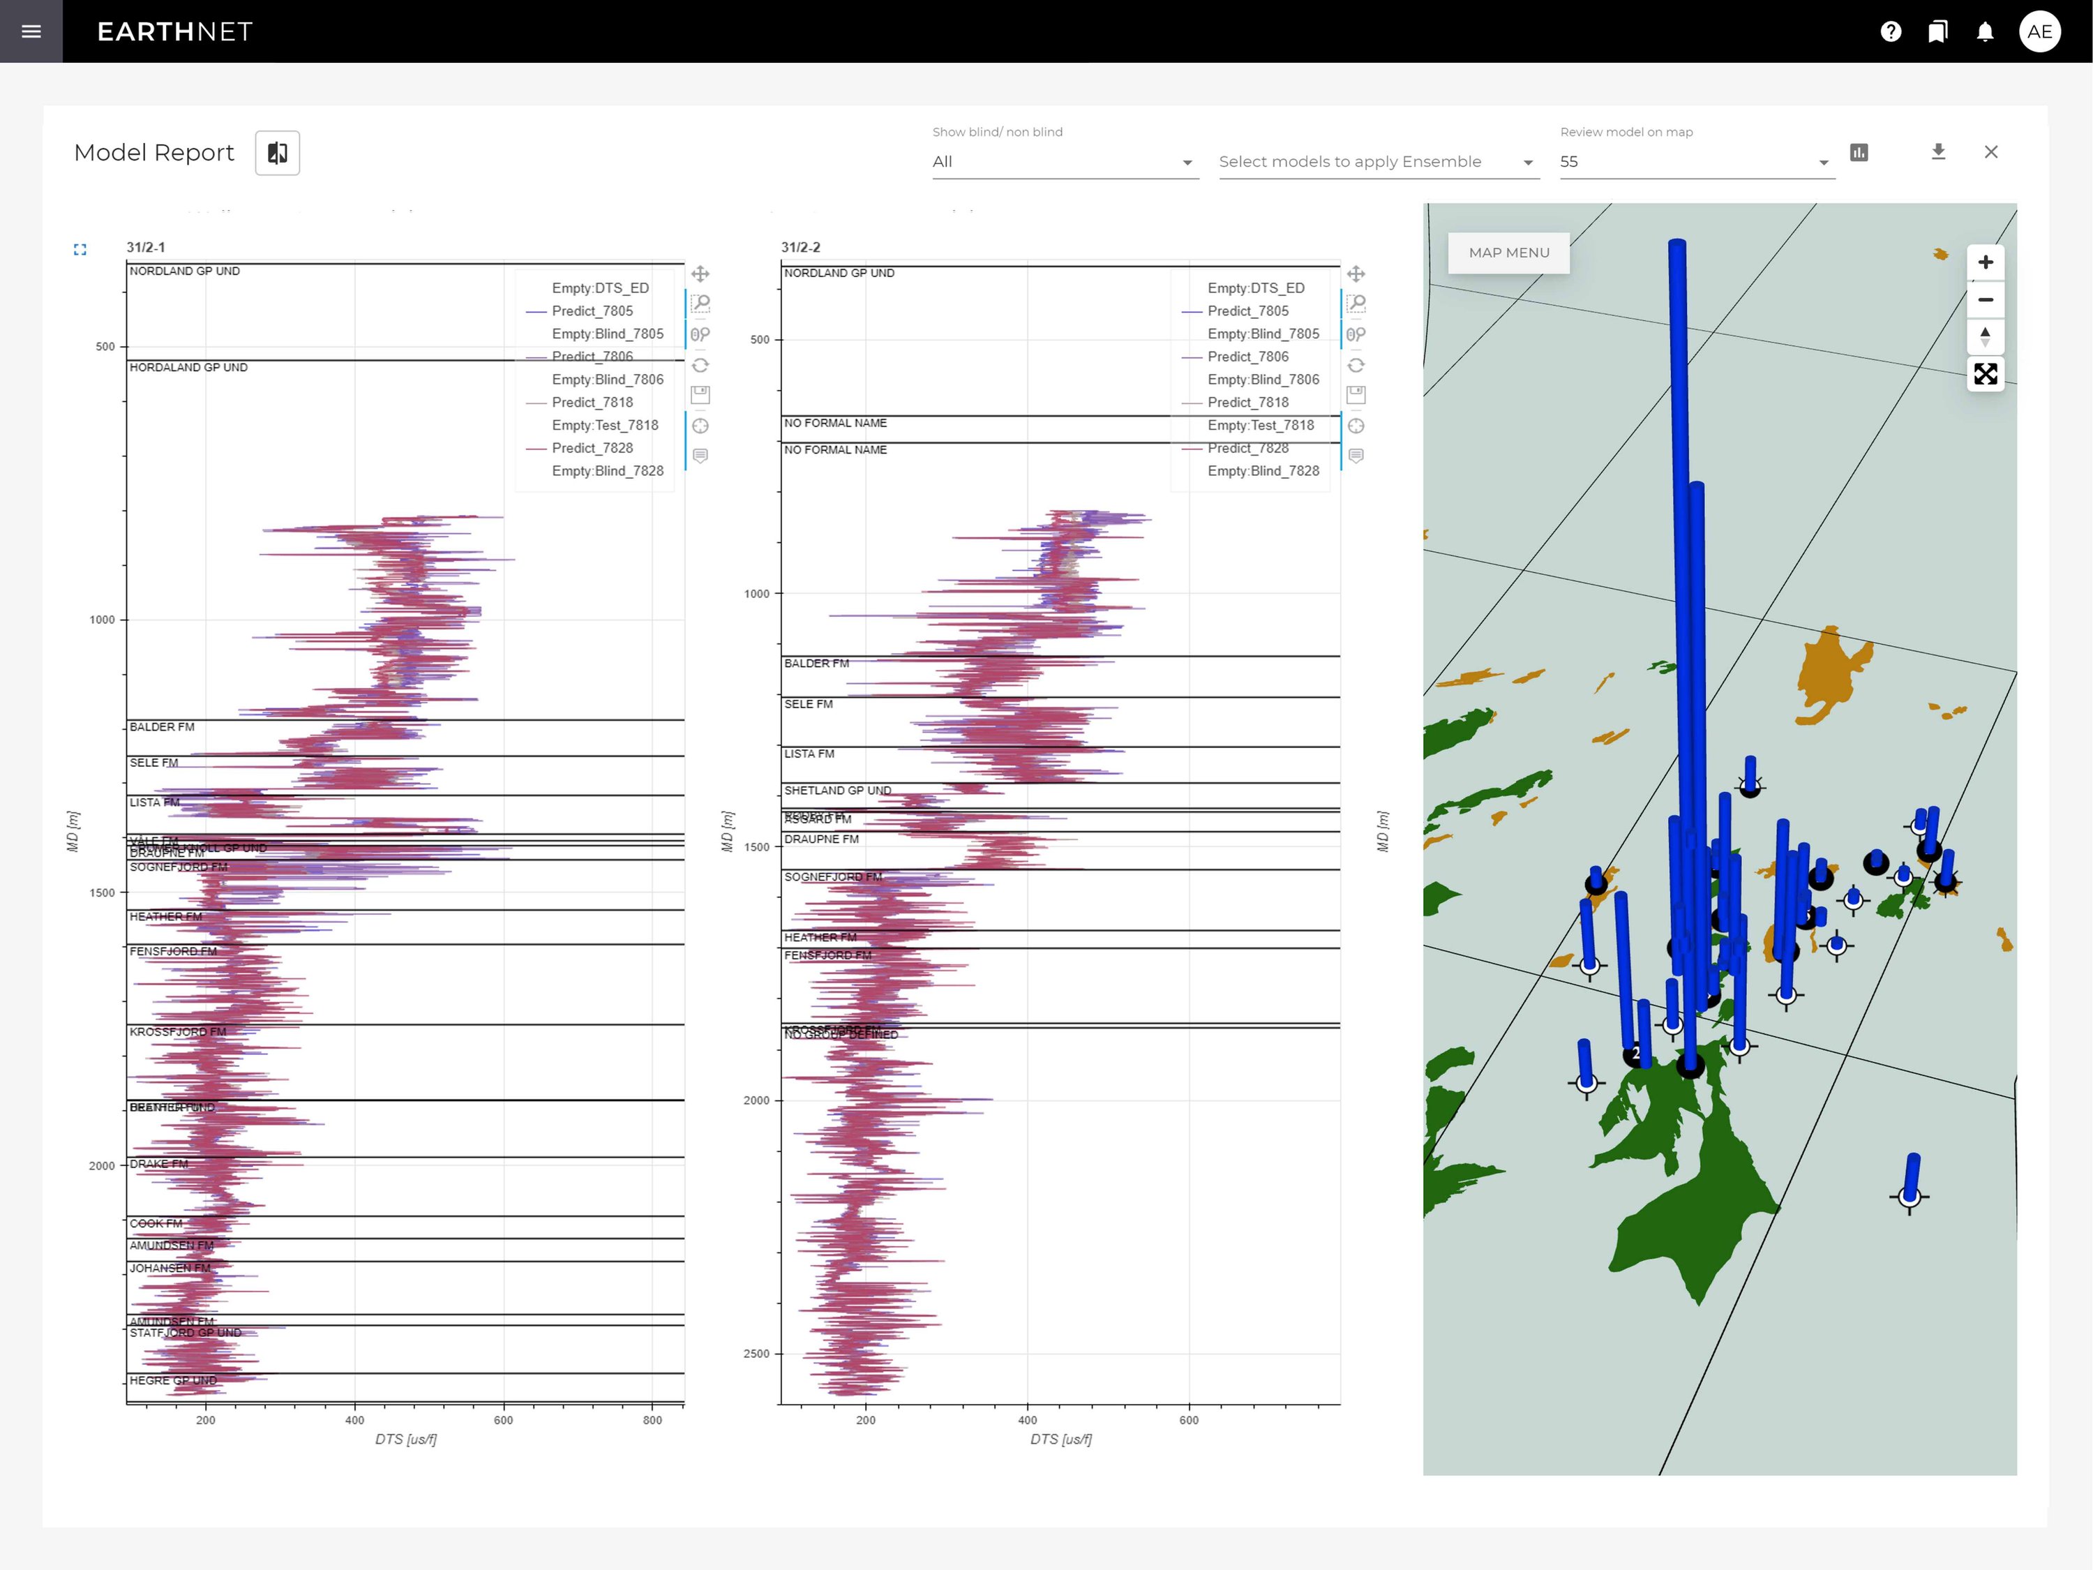Open the notifications bell

click(1986, 31)
